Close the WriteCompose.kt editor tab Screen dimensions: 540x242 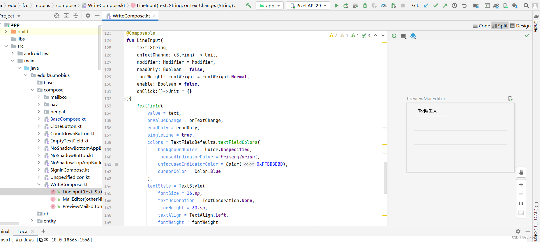pos(154,16)
